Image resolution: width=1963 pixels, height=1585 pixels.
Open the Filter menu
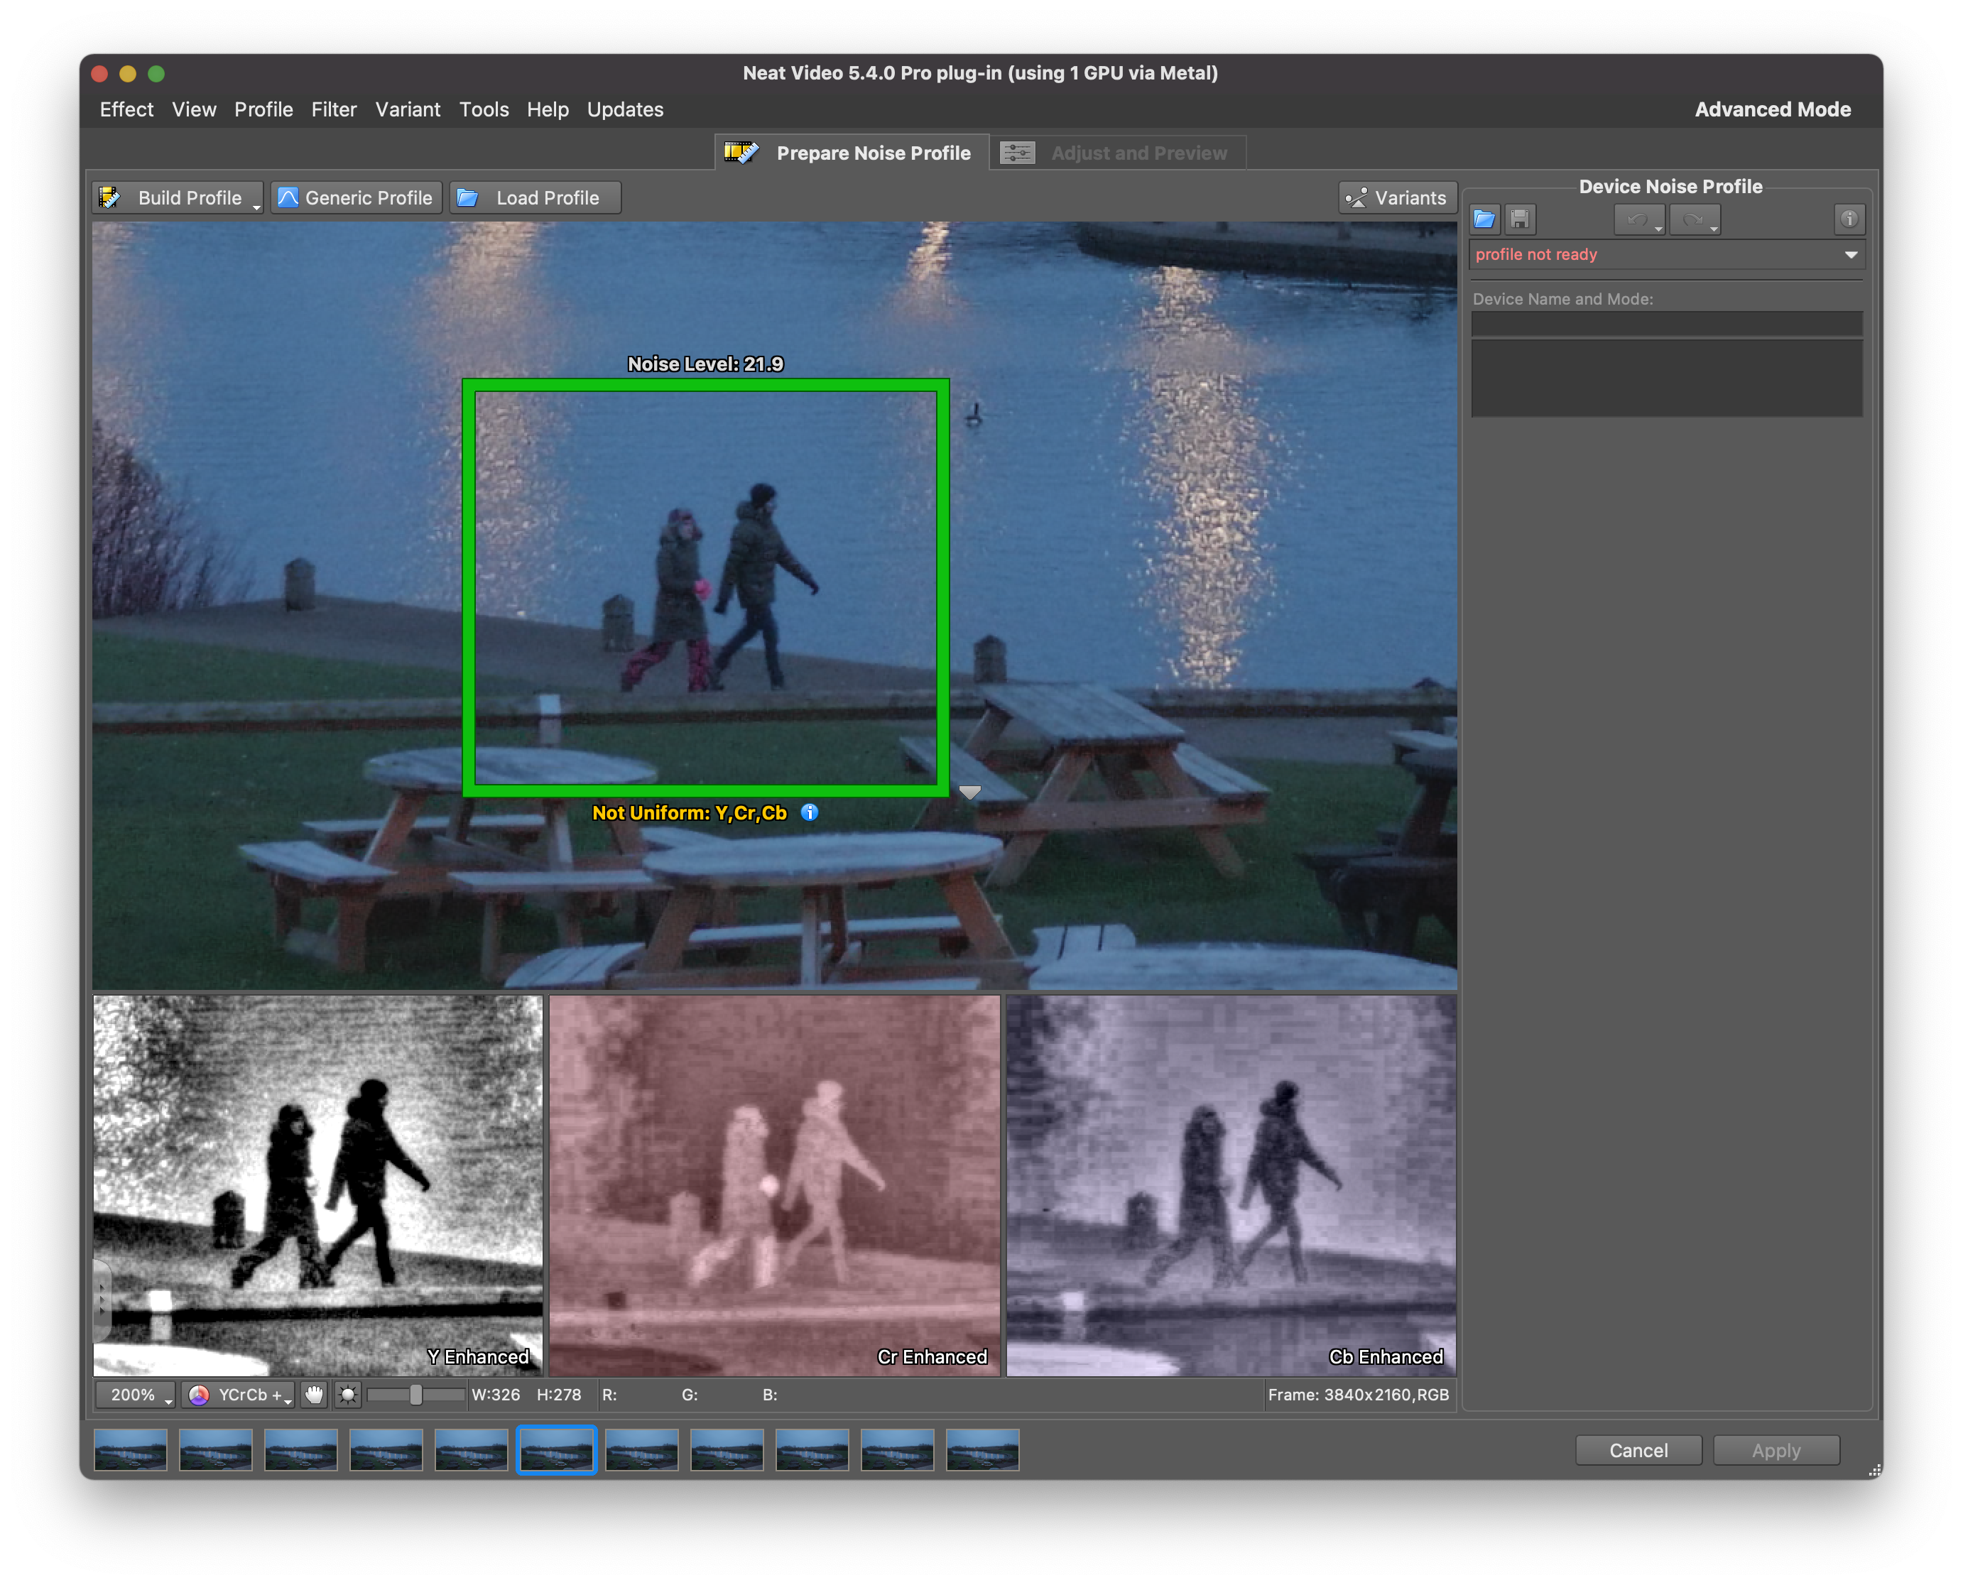(333, 109)
